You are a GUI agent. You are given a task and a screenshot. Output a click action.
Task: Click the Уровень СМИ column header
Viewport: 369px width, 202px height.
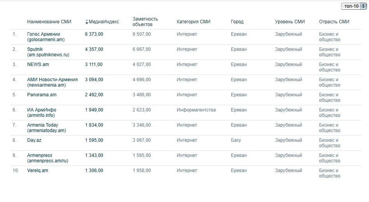pyautogui.click(x=290, y=22)
